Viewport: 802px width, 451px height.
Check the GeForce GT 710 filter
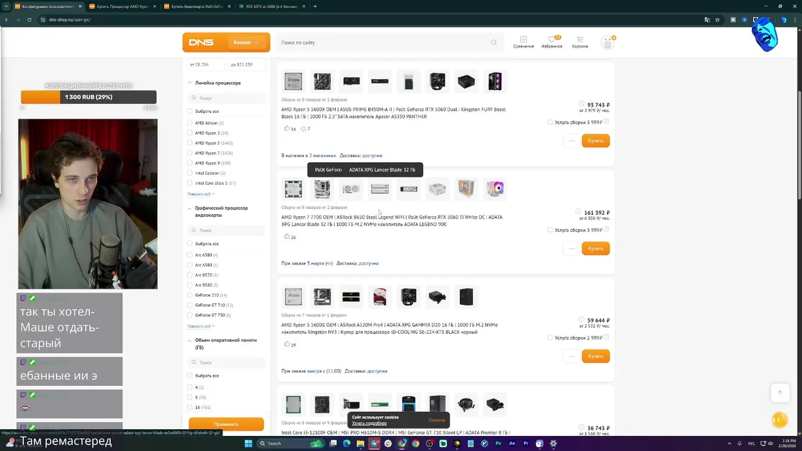pos(190,305)
